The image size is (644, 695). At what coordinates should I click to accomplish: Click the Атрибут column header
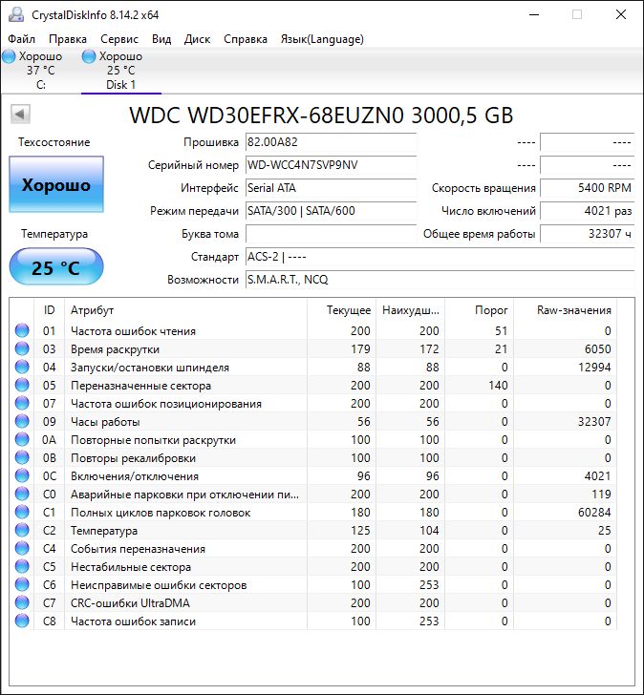185,310
